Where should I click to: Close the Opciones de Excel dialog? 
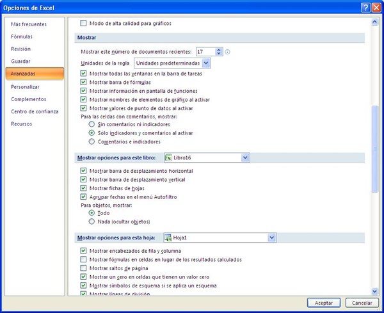click(376, 8)
